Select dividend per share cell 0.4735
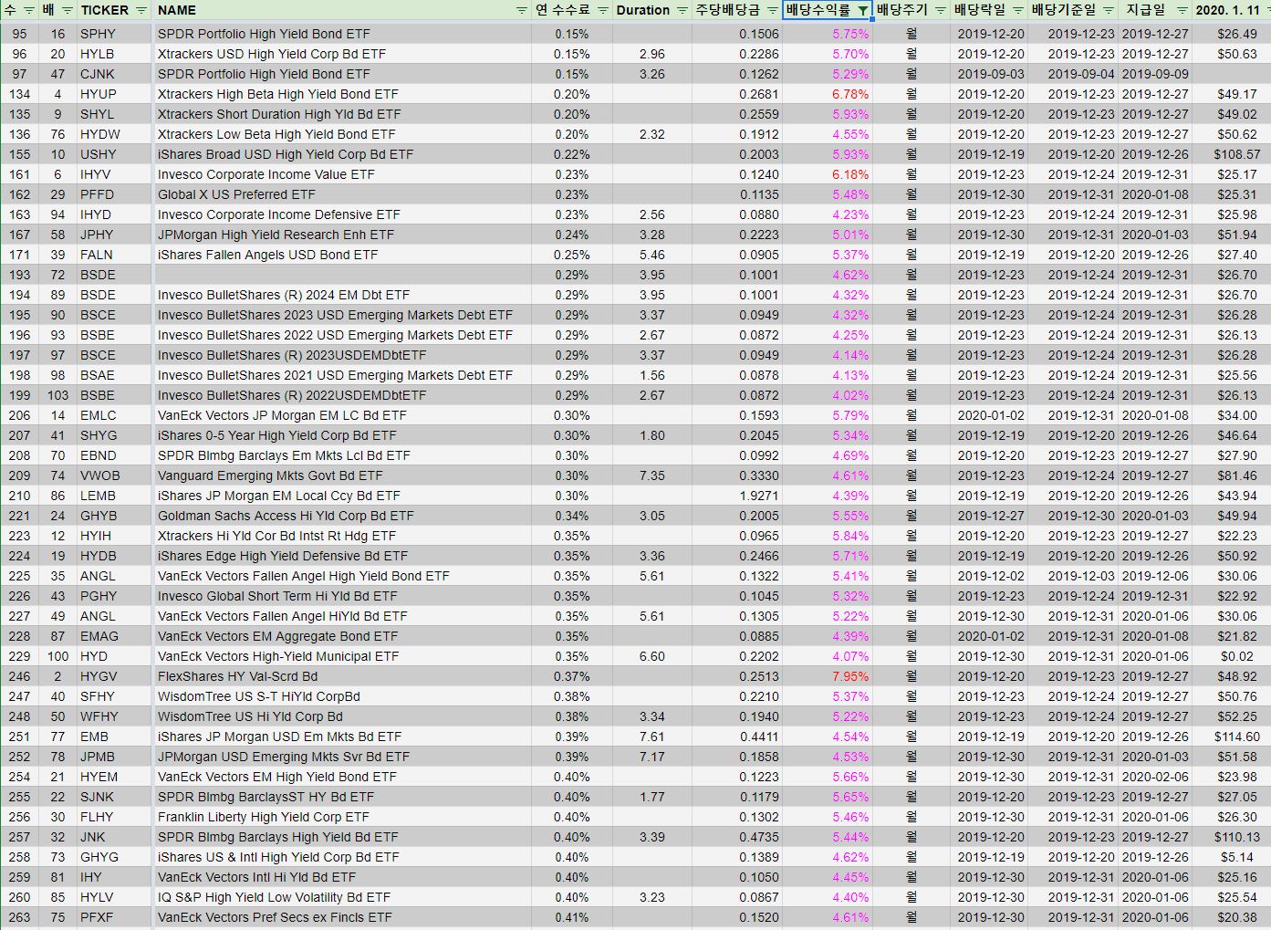Image resolution: width=1271 pixels, height=930 pixels. click(737, 837)
